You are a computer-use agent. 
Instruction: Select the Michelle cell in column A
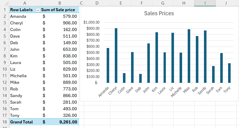tap(18, 76)
